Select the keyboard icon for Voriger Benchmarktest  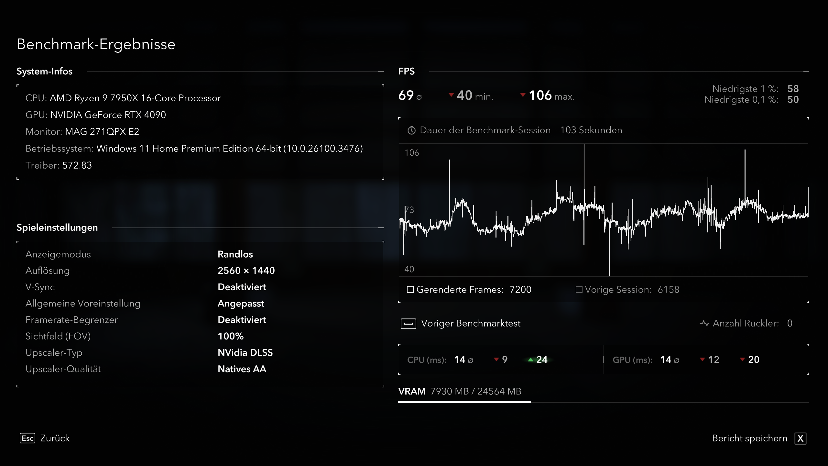click(409, 323)
